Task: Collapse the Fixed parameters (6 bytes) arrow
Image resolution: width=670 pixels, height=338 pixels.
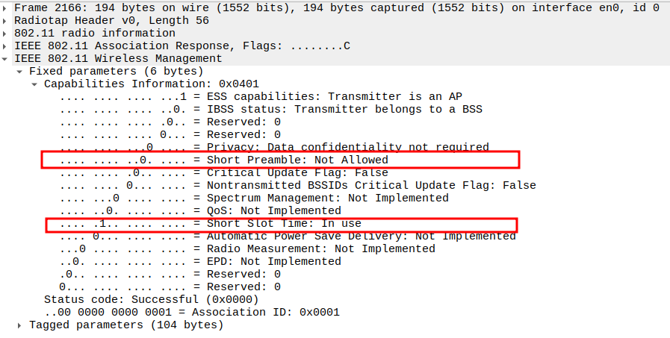Action: pyautogui.click(x=20, y=71)
